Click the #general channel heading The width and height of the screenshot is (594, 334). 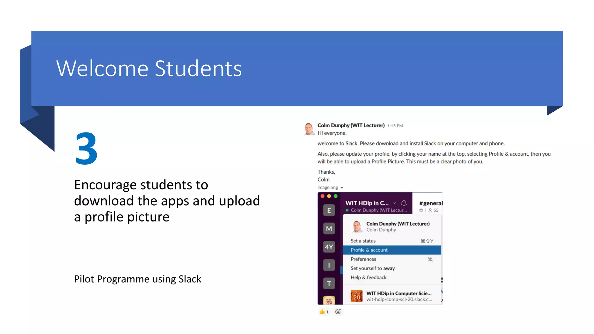coord(431,203)
